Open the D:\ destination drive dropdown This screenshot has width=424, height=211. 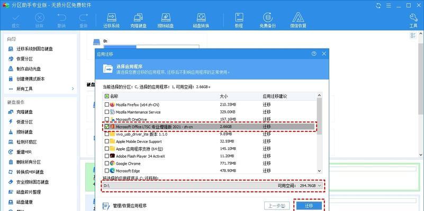click(320, 186)
